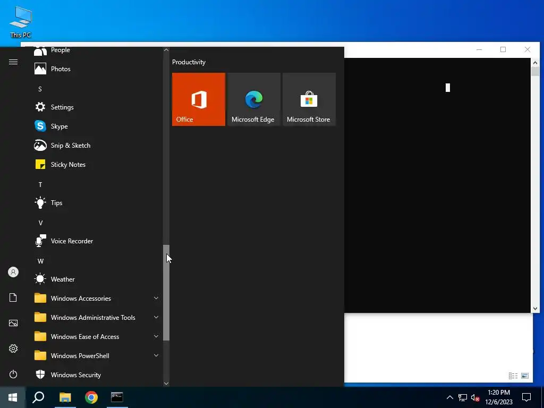Launch Skype from the app list

click(96, 126)
